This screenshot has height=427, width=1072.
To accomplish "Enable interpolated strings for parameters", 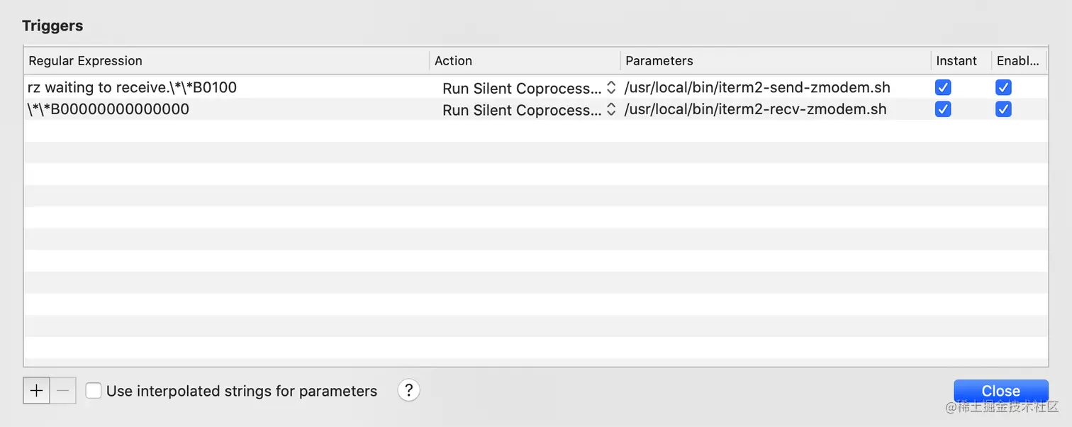I will 93,390.
